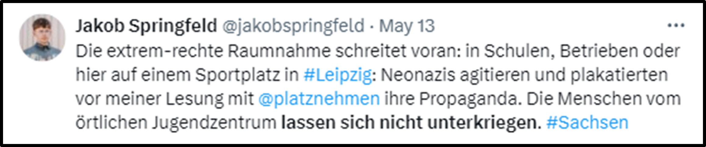Click Jakob Springfeld's profile avatar
The height and width of the screenshot is (147, 706).
(x=42, y=37)
